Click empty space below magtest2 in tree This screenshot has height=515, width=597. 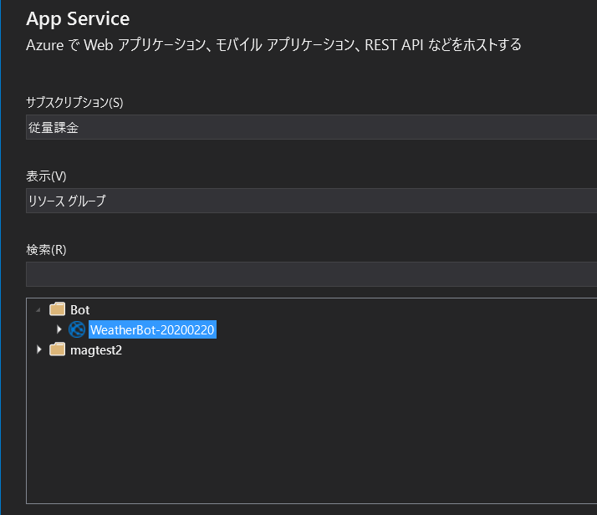pos(311,430)
